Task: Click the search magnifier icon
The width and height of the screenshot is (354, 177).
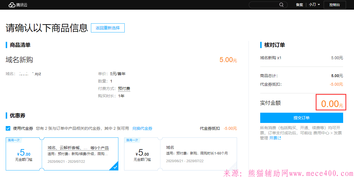Action: click(x=281, y=5)
